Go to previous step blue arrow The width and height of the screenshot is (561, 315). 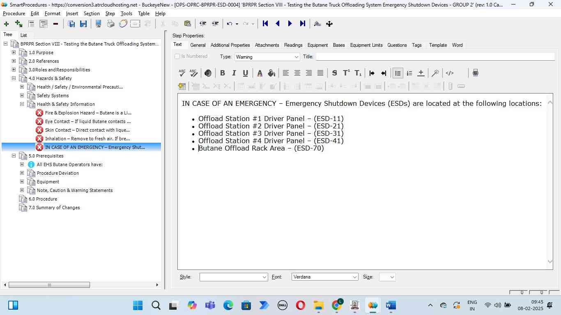(278, 24)
